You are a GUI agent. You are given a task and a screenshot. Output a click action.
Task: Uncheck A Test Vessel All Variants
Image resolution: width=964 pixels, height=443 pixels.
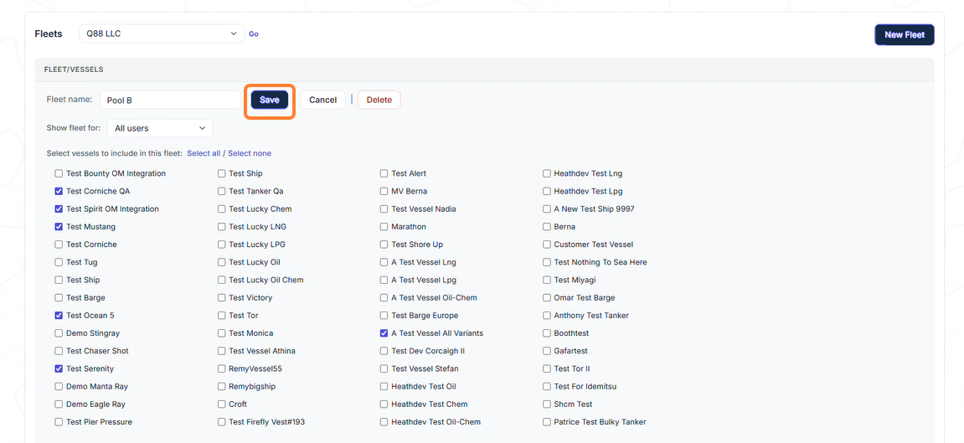point(384,333)
